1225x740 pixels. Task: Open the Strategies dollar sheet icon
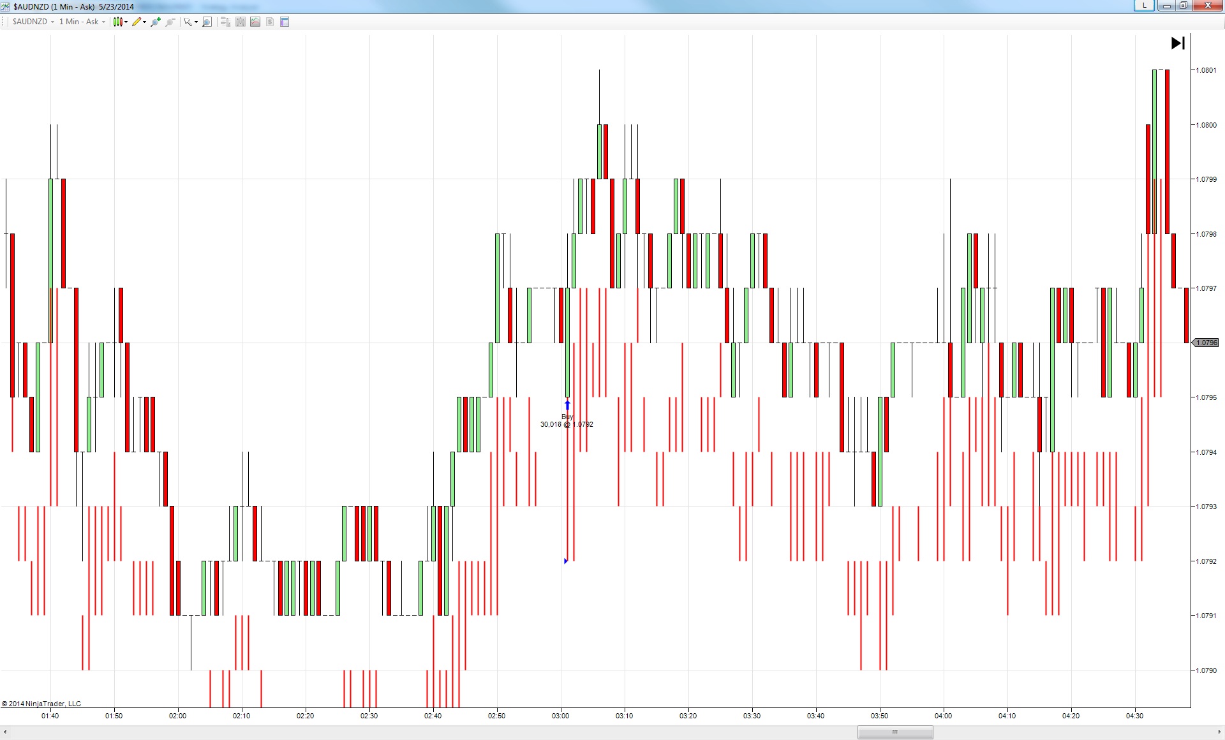click(x=270, y=22)
